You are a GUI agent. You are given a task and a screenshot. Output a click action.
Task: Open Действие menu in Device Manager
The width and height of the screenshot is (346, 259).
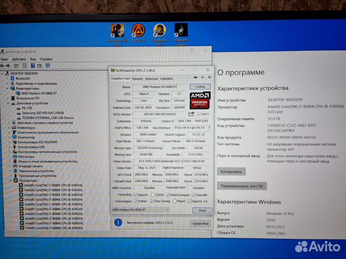19,59
